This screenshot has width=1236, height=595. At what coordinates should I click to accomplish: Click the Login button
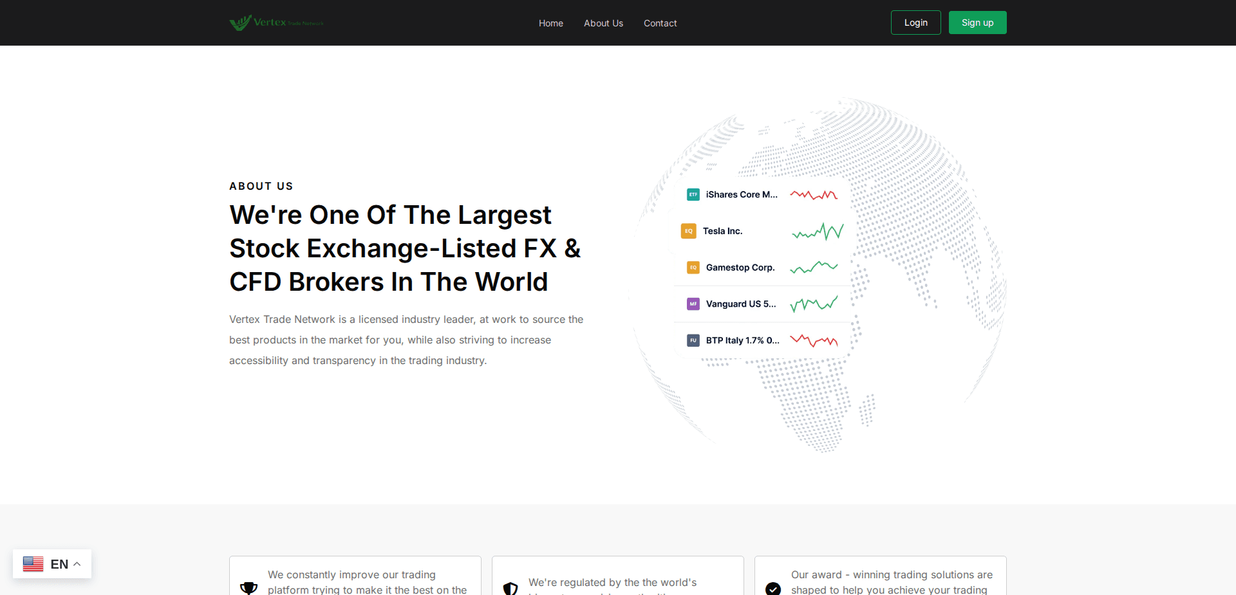[x=915, y=22]
